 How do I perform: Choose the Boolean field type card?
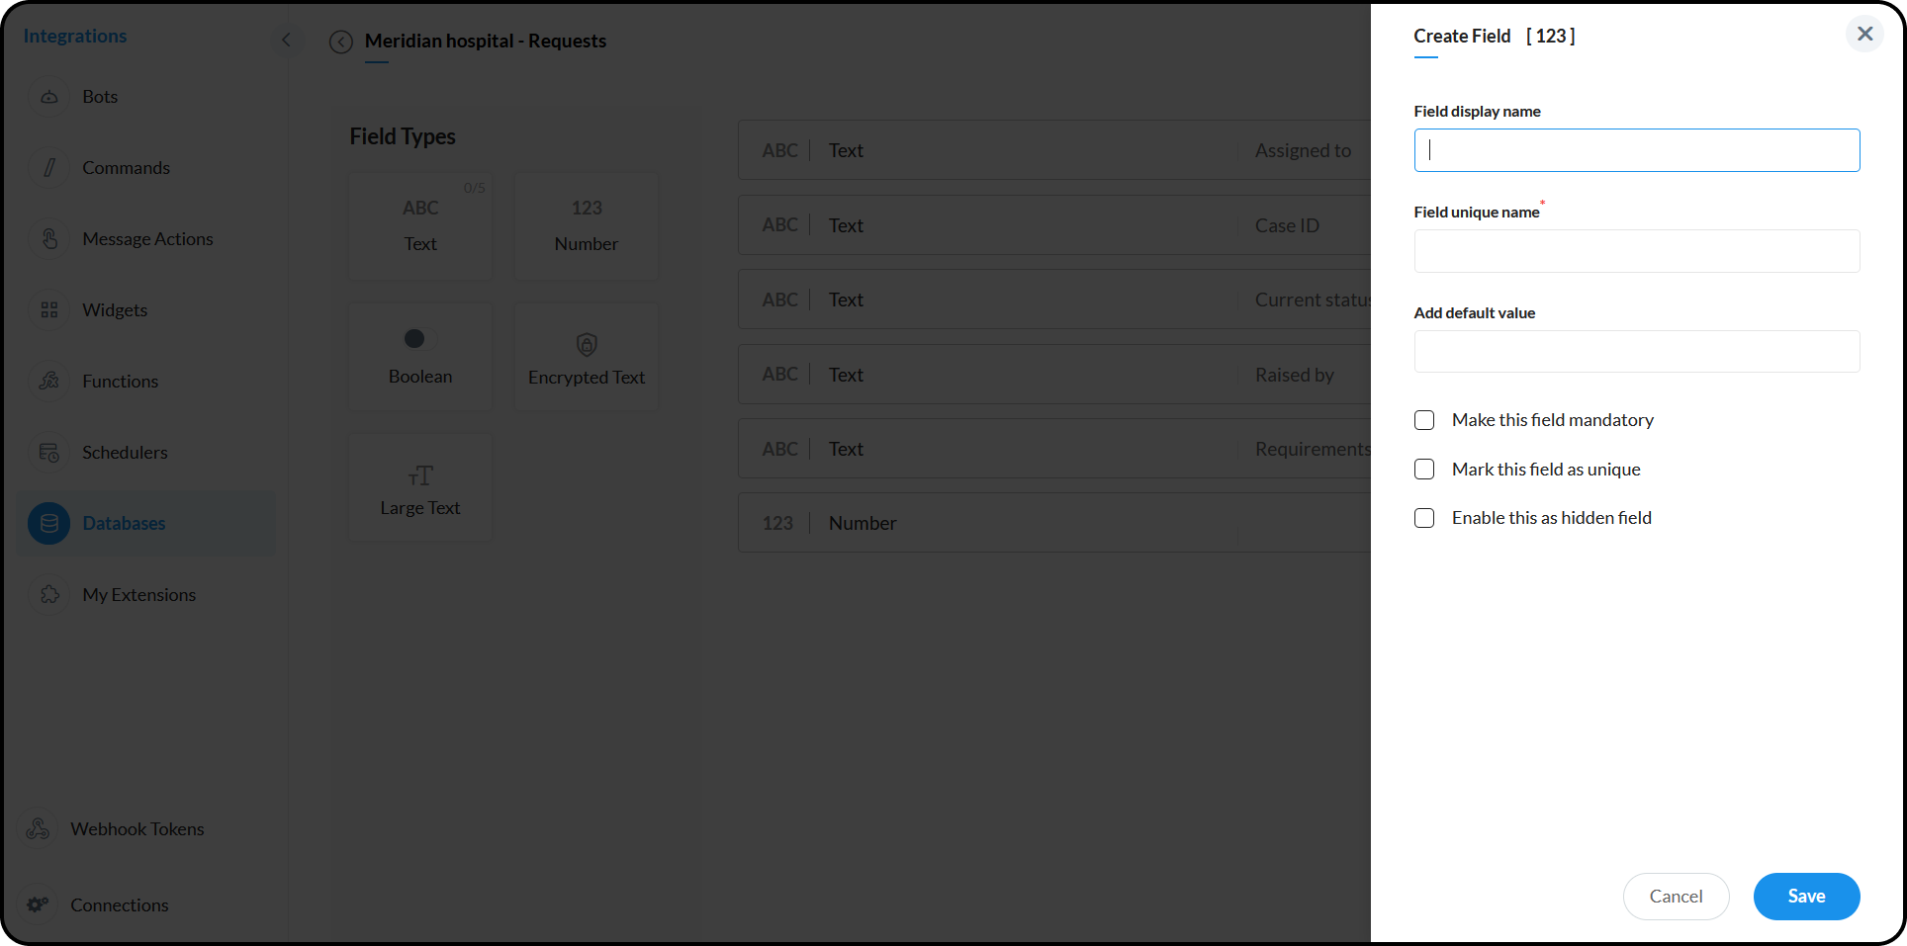click(420, 357)
